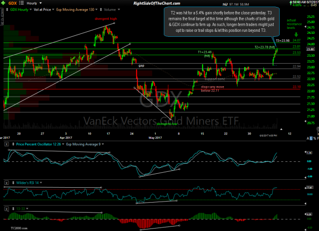Open the TC2000.com link

click(x=19, y=228)
